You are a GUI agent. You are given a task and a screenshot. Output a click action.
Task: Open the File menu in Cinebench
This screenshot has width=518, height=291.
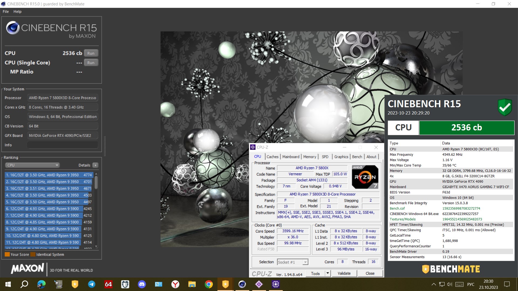6,12
